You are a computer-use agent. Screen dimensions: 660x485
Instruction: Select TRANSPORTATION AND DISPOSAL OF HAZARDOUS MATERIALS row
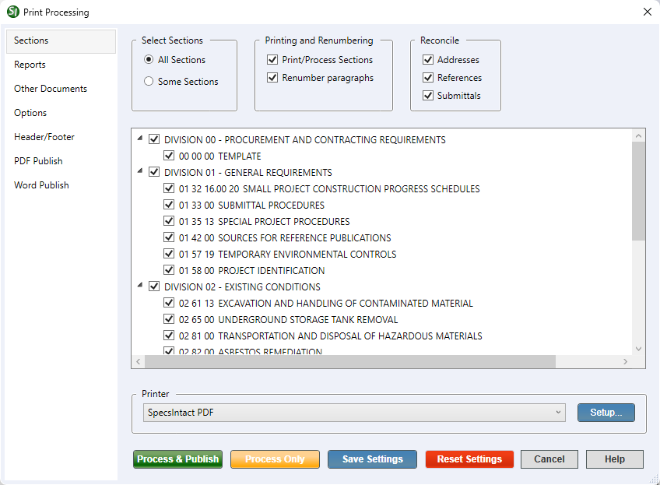click(331, 336)
